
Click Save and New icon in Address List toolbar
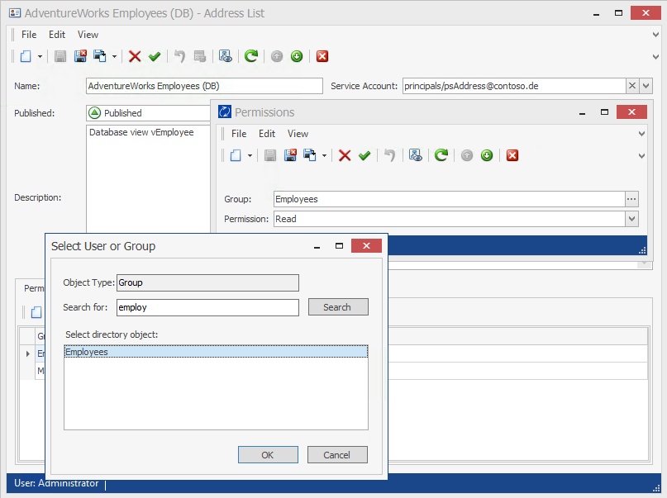[100, 56]
